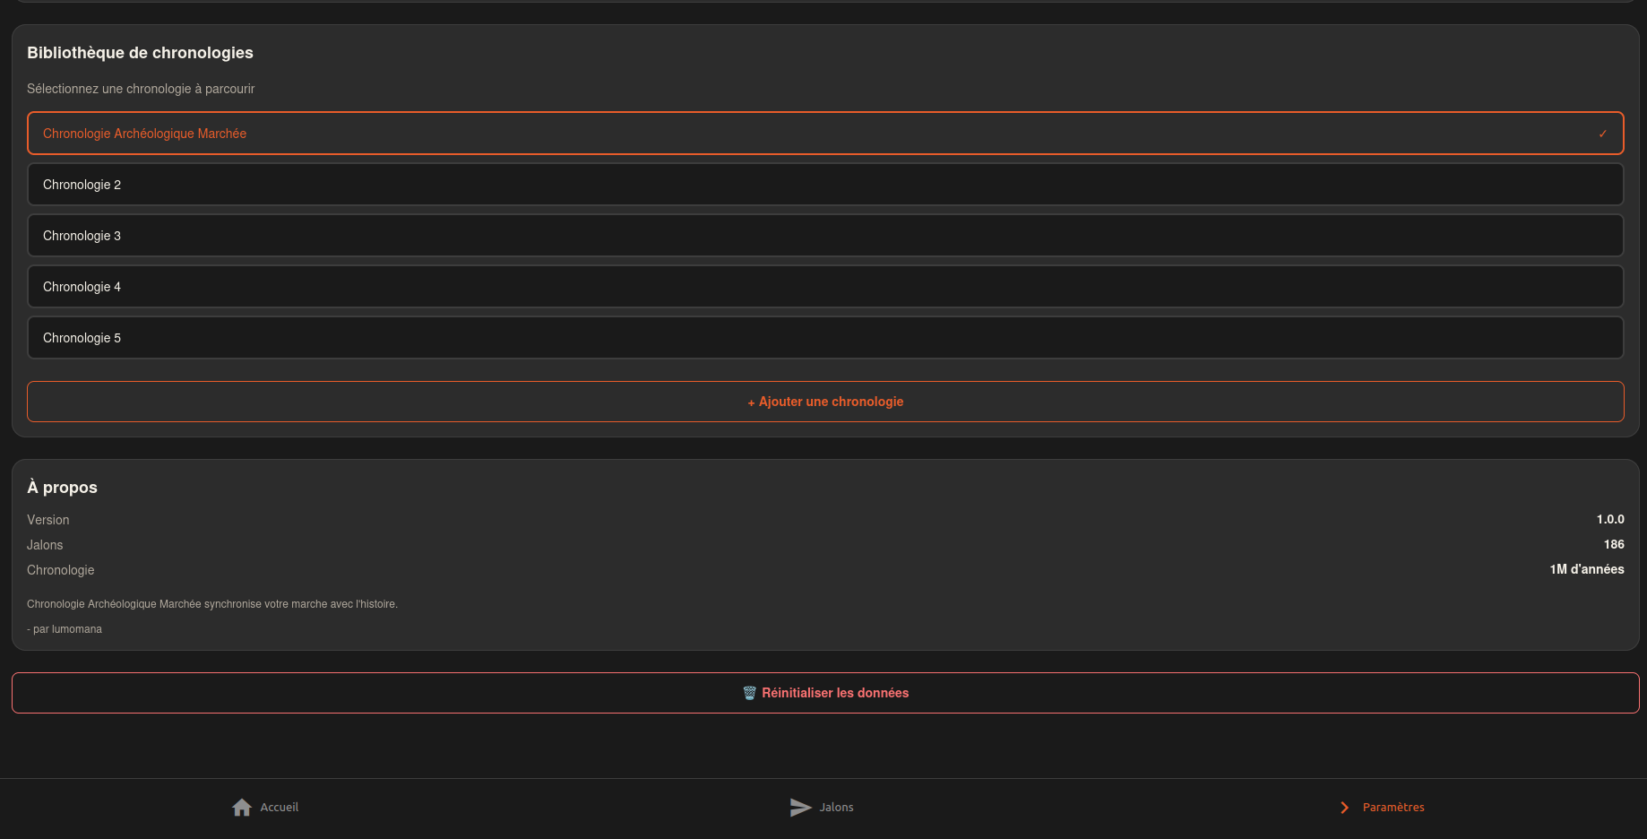Open the Paramètres tab label
Screen dimensions: 1647x839
tap(1393, 808)
